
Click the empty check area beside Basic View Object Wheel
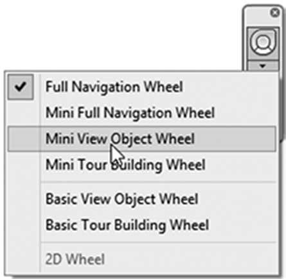[x=24, y=199]
